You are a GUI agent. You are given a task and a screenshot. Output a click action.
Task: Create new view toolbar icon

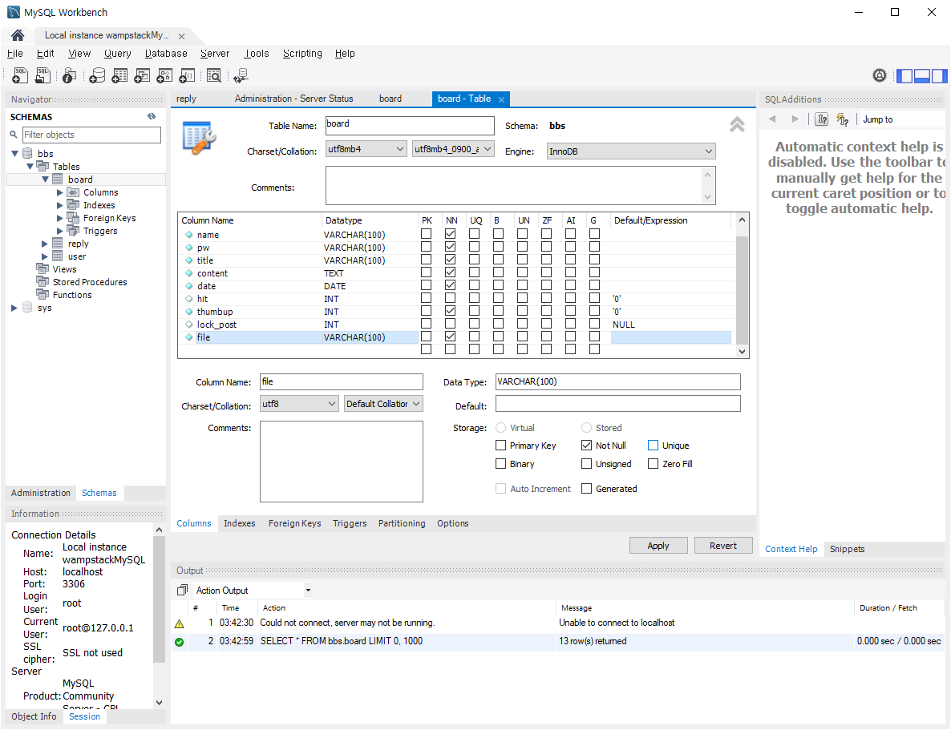pos(142,75)
